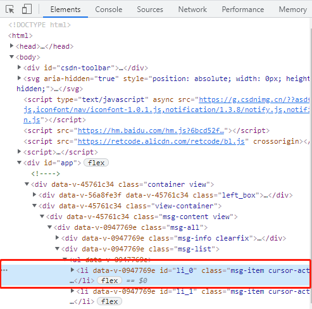
Task: Open the Network tab
Action: click(192, 9)
